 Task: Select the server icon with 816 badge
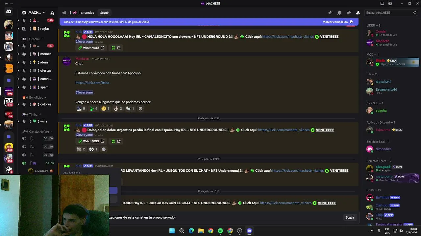click(x=9, y=102)
